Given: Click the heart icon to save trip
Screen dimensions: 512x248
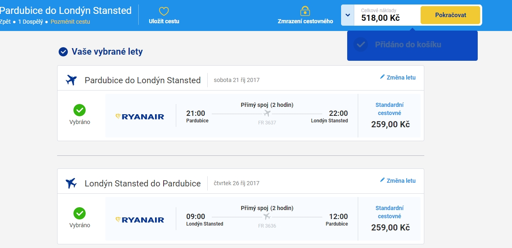Looking at the screenshot, I should tap(164, 11).
